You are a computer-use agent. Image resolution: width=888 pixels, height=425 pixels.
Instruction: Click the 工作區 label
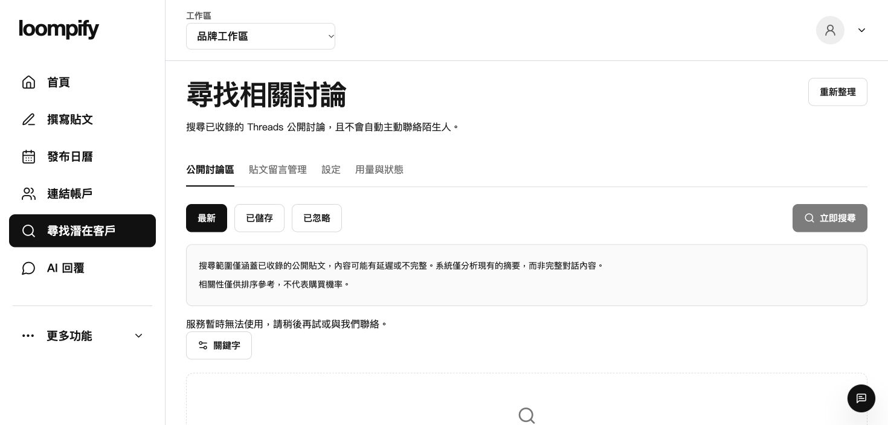coord(199,16)
